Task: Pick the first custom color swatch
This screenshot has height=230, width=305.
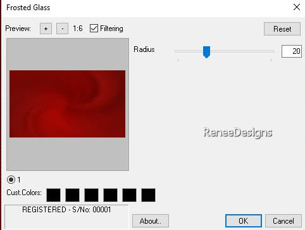Action: [53, 195]
